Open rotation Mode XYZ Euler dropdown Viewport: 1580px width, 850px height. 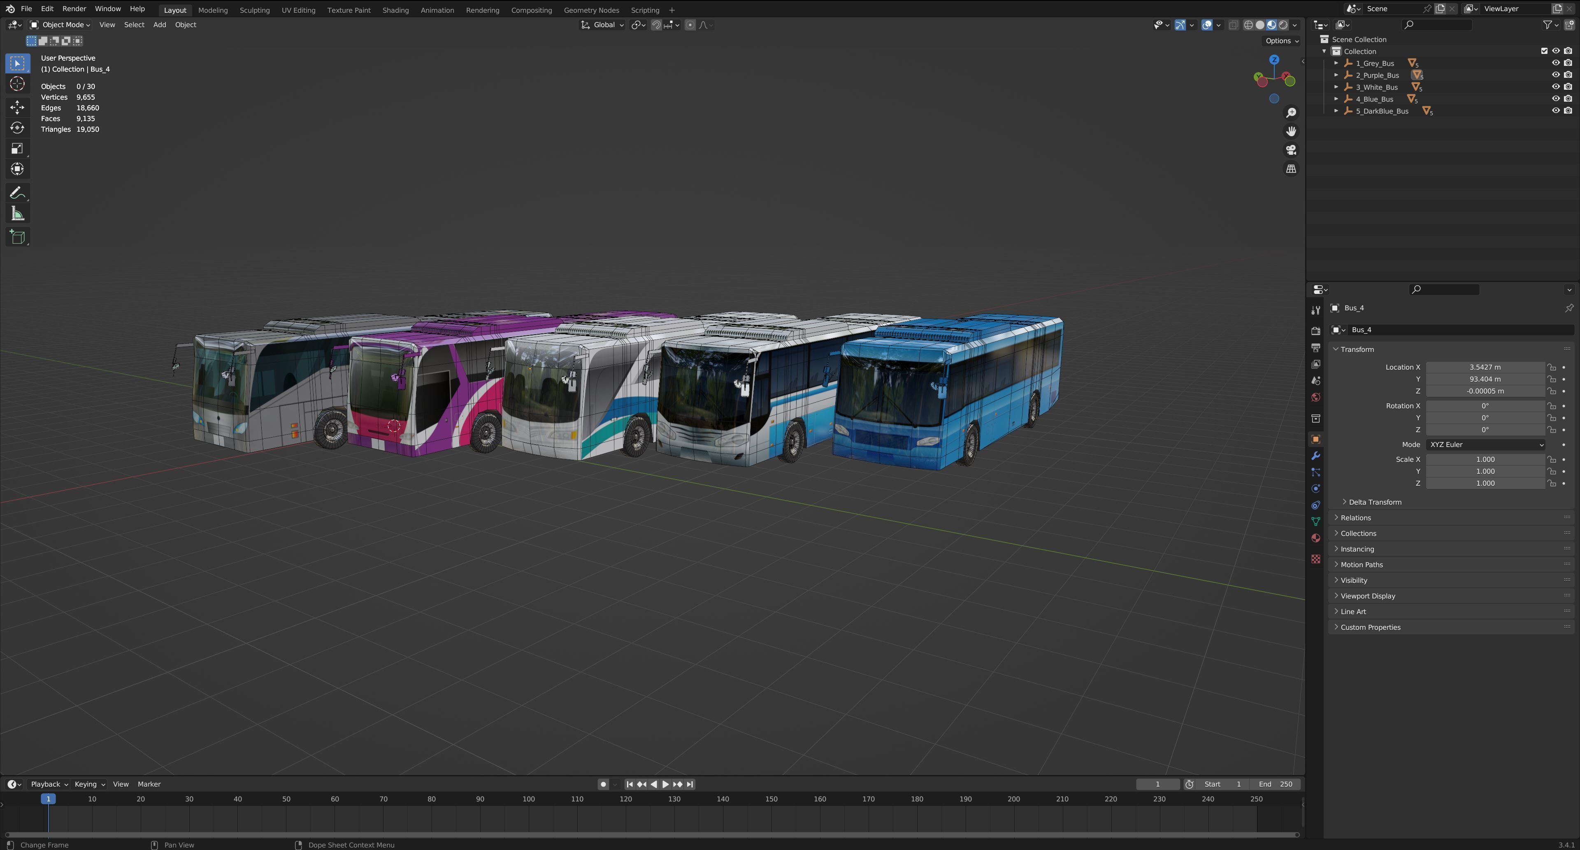[1485, 445]
